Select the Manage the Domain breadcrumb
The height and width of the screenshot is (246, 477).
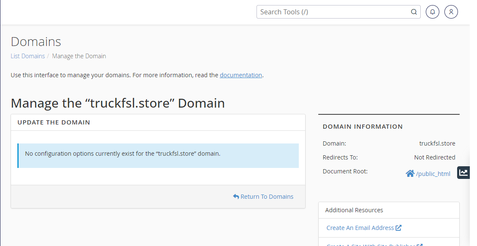point(79,56)
